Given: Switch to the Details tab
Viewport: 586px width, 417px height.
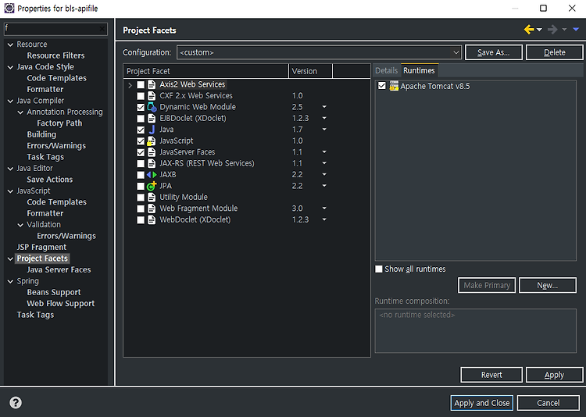Looking at the screenshot, I should 387,70.
